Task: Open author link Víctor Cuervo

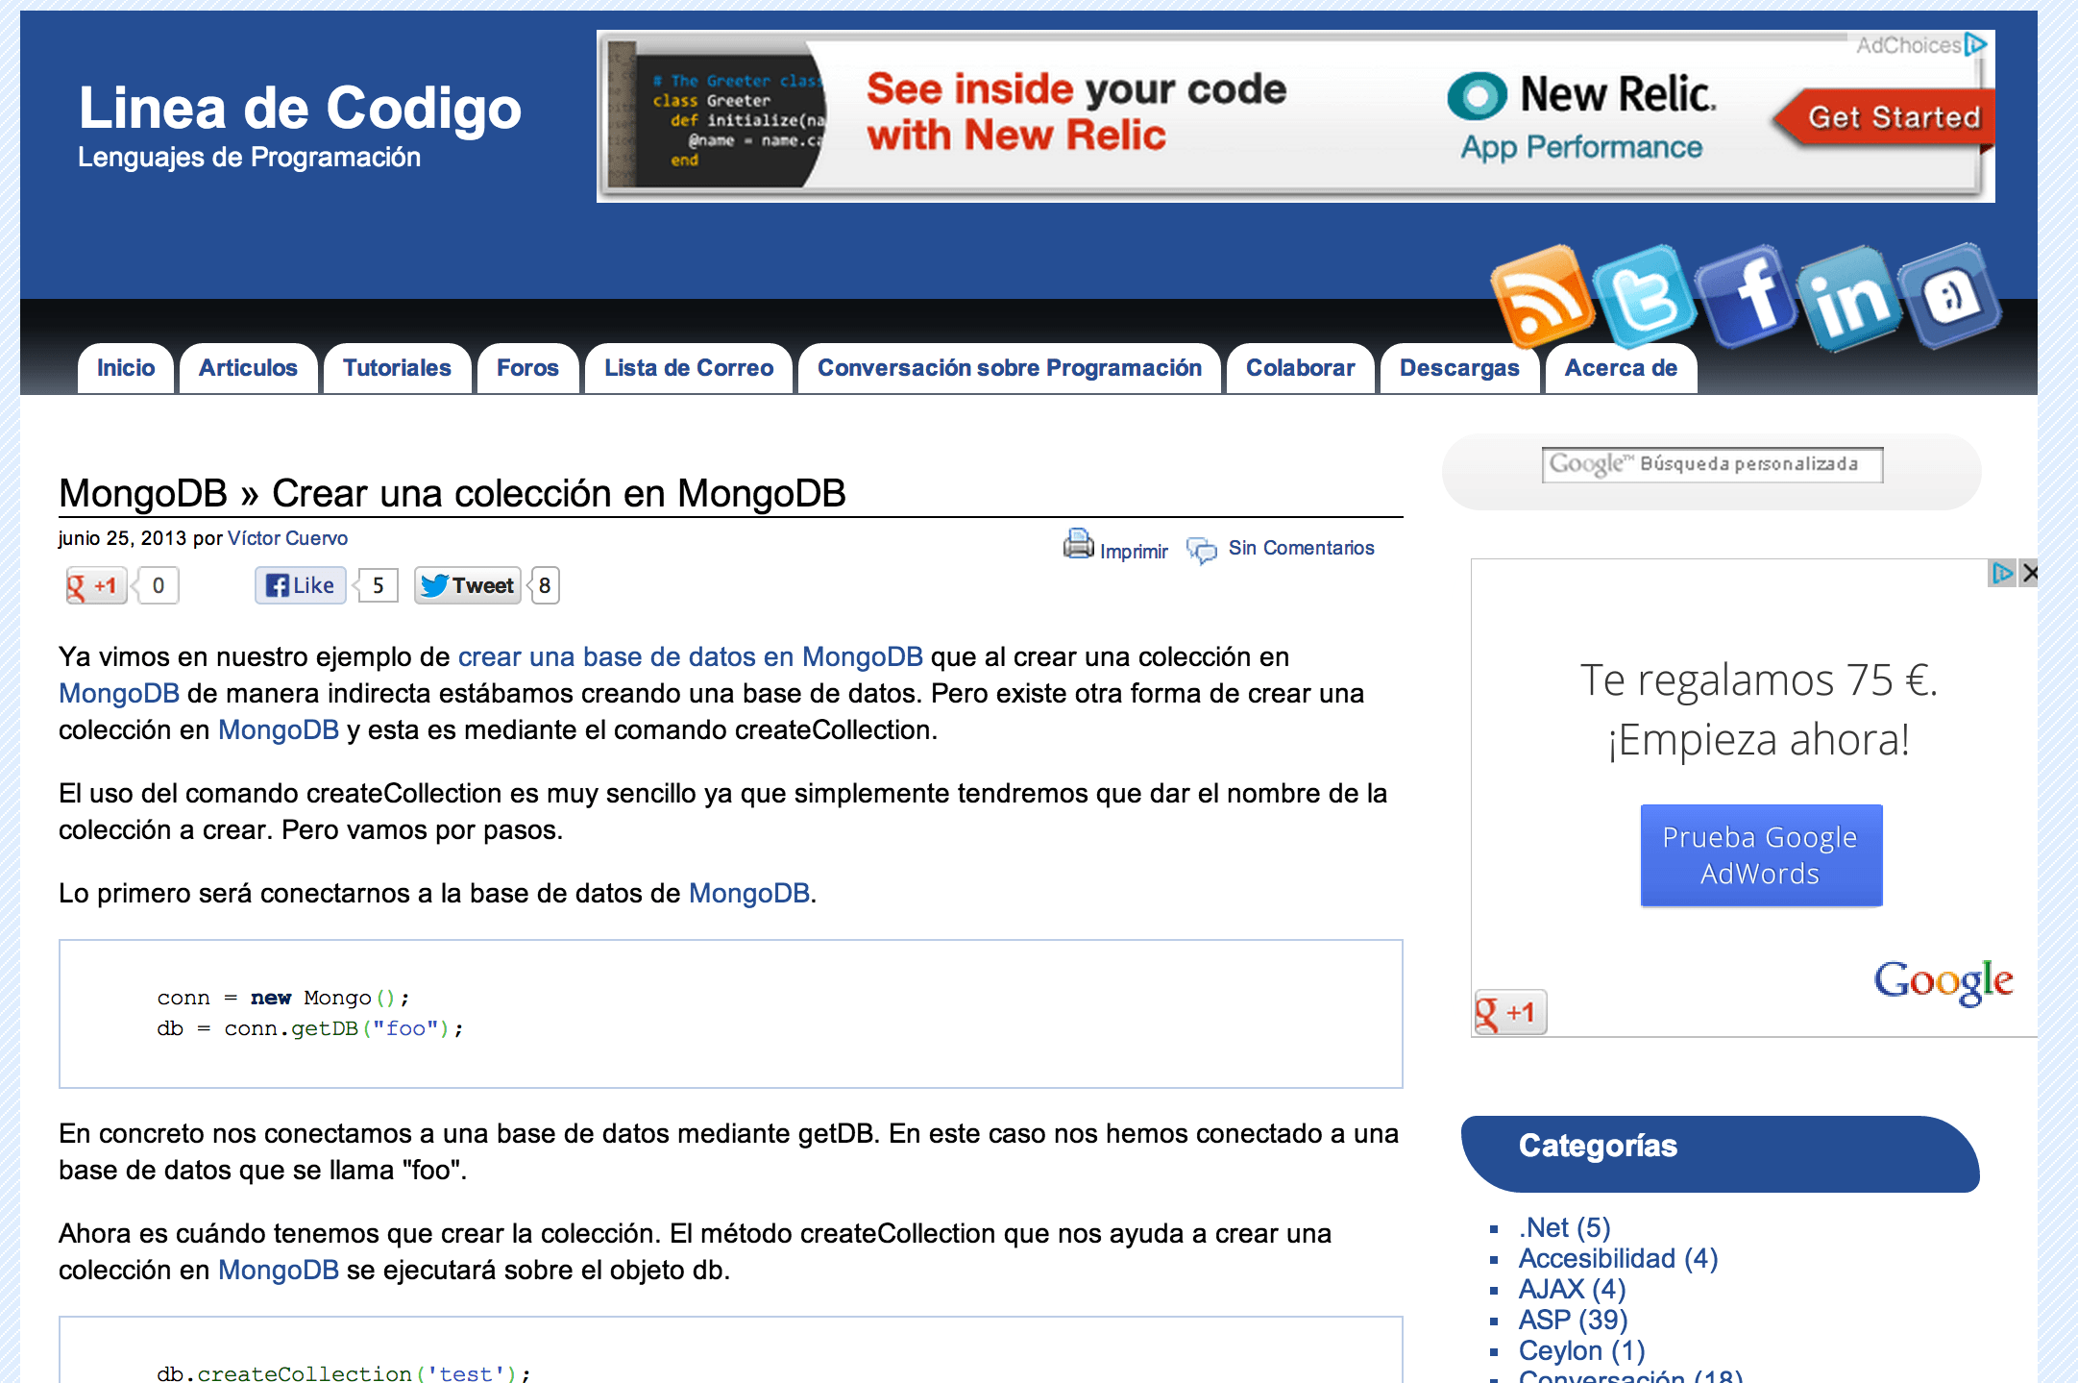Action: point(287,538)
